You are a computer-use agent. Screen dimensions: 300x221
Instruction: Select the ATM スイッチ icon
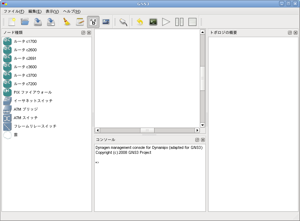click(x=7, y=118)
